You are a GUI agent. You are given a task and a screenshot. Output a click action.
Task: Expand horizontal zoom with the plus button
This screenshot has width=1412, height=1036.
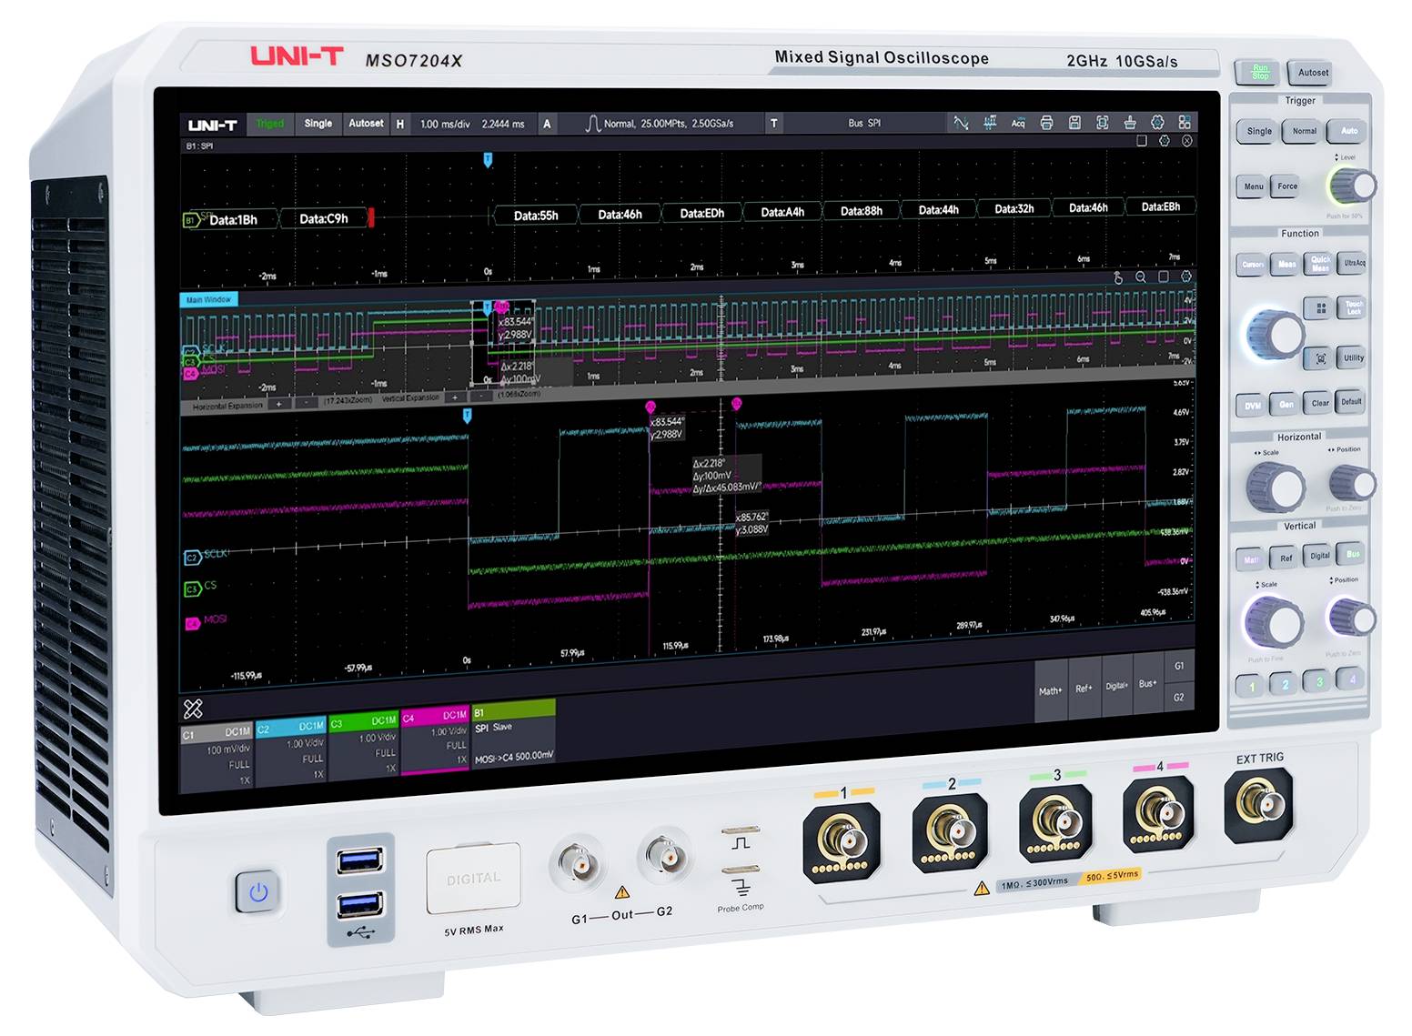(x=278, y=403)
